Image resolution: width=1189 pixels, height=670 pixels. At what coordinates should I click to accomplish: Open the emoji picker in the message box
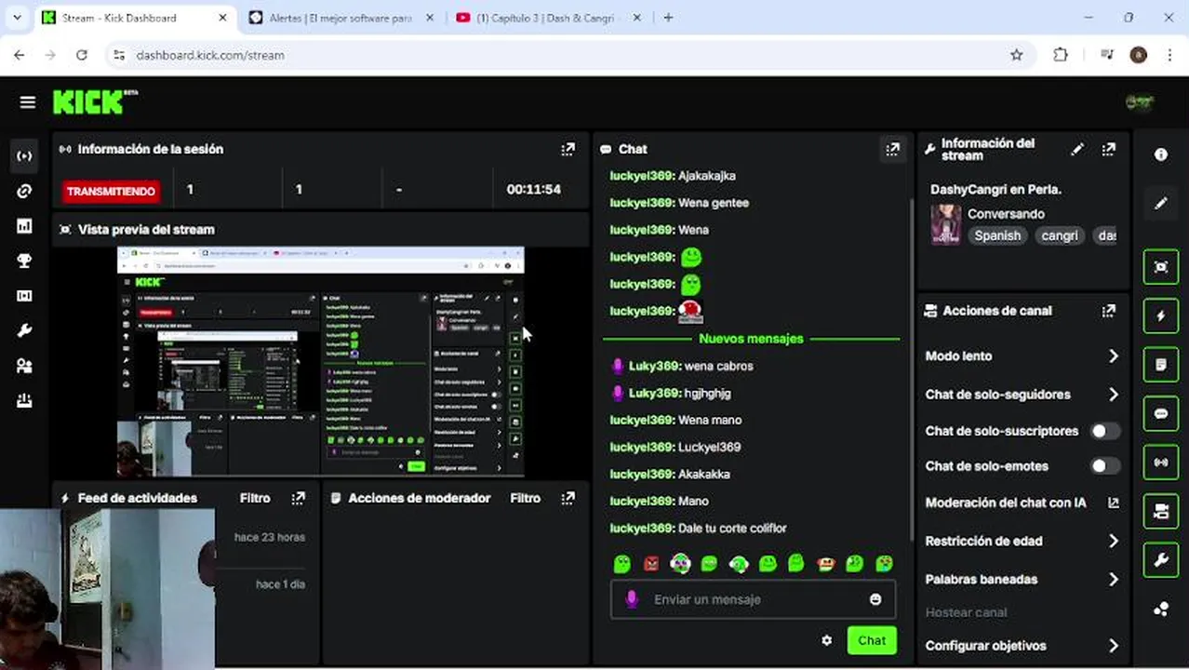click(x=875, y=599)
